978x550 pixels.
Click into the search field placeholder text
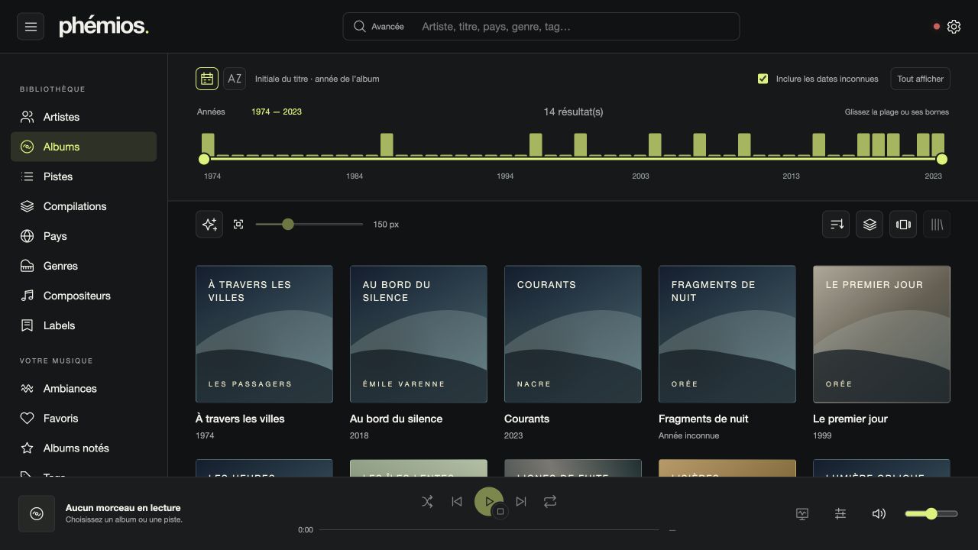pyautogui.click(x=497, y=27)
